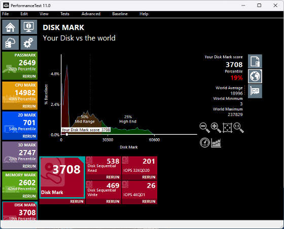The width and height of the screenshot is (284, 229).
Task: Click the zoom out magnifier icon
Action: click(205, 128)
